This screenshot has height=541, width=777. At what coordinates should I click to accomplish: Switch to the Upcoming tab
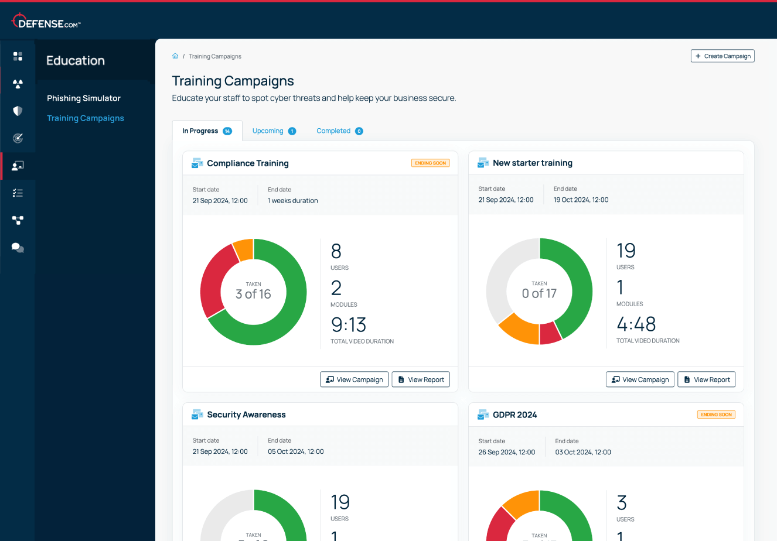(x=274, y=131)
